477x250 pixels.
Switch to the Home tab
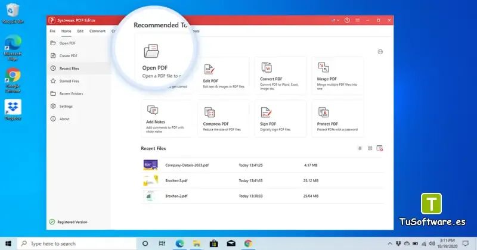66,31
